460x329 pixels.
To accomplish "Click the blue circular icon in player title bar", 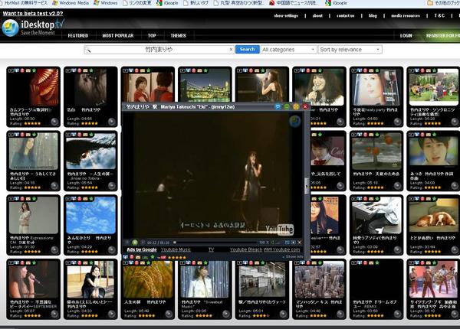I will (278, 107).
